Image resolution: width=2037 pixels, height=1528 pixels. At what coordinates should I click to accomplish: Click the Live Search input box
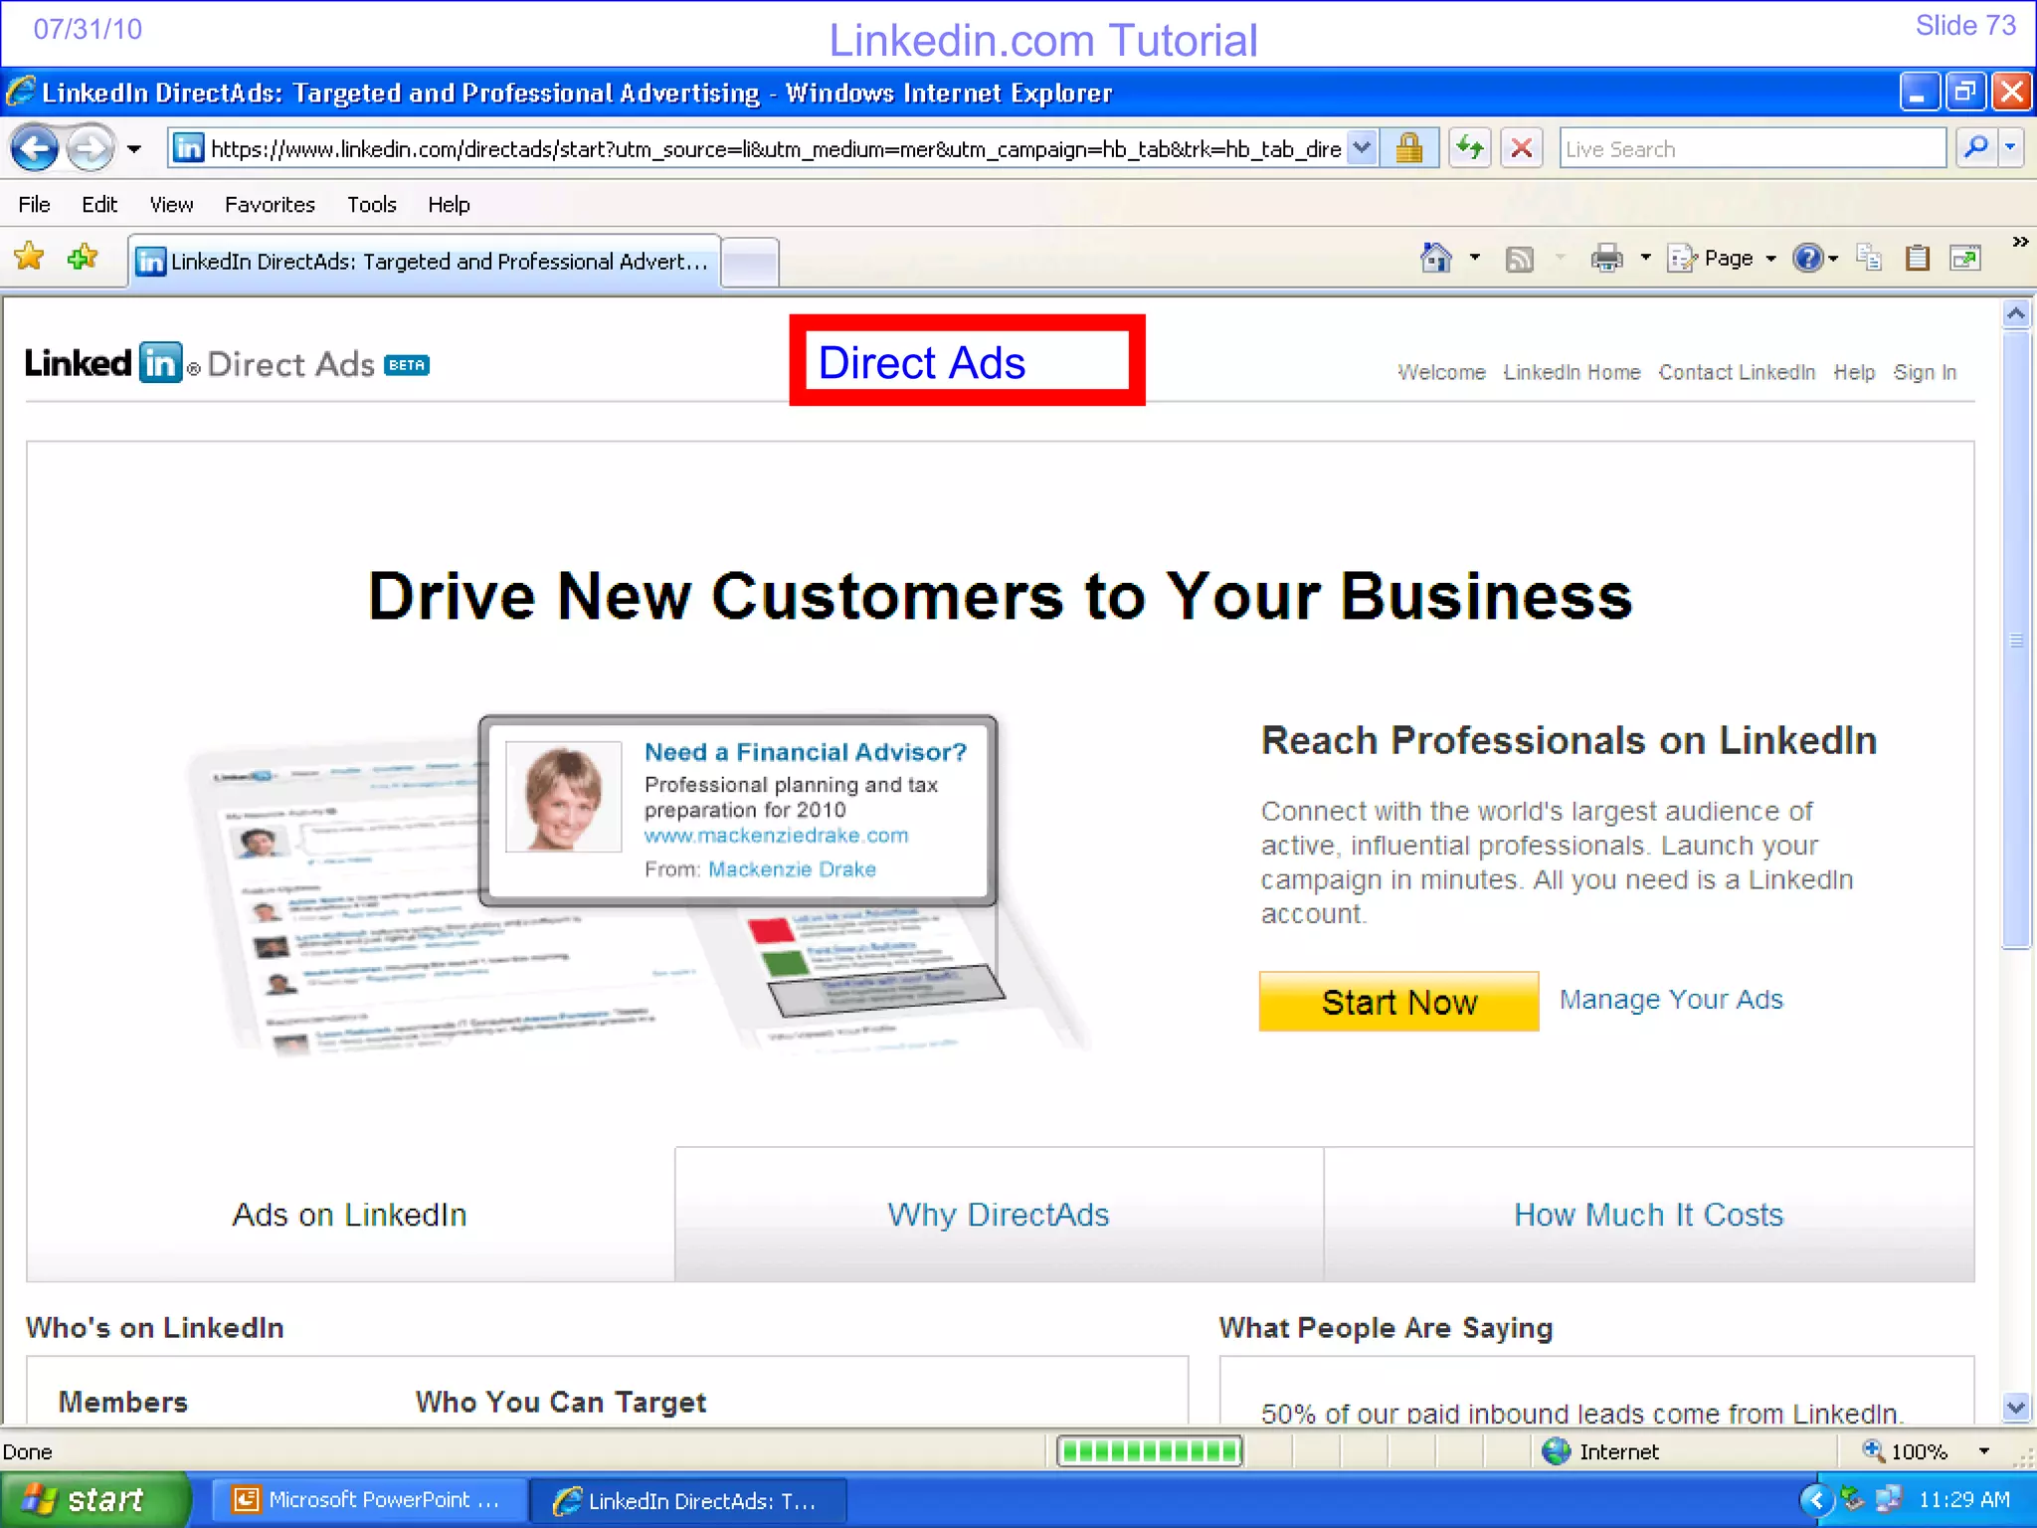[1753, 149]
